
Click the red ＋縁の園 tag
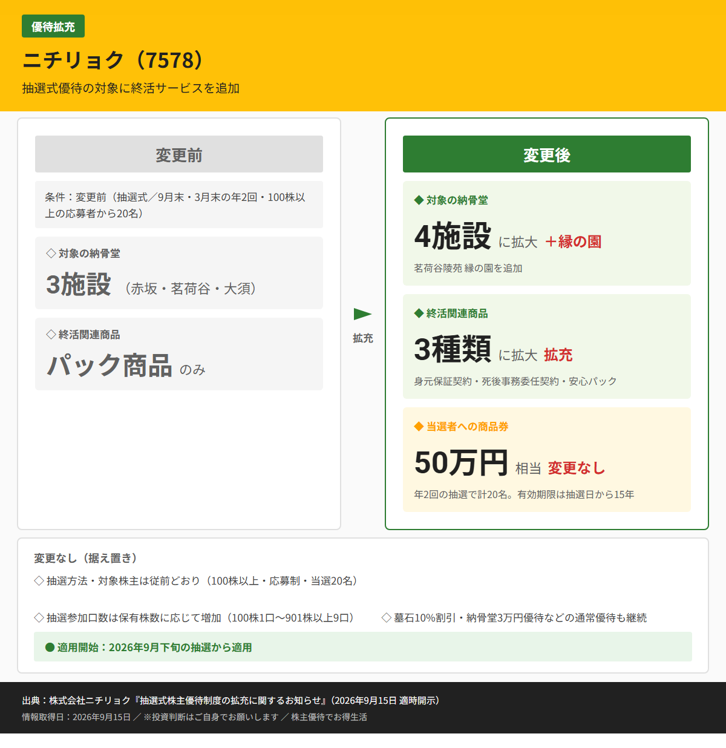tap(572, 241)
